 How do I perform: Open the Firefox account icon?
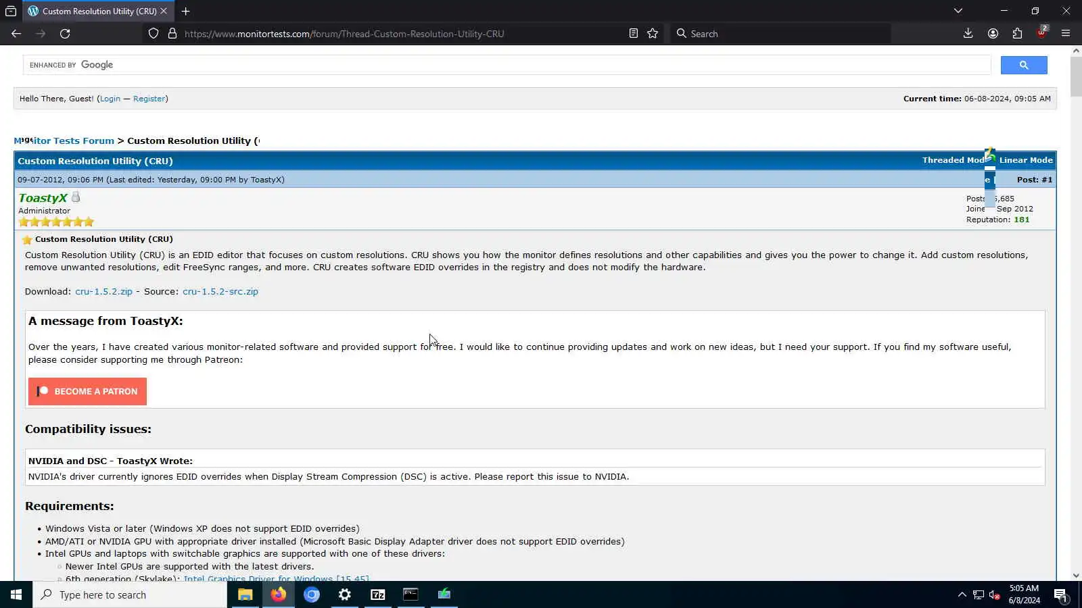993,34
